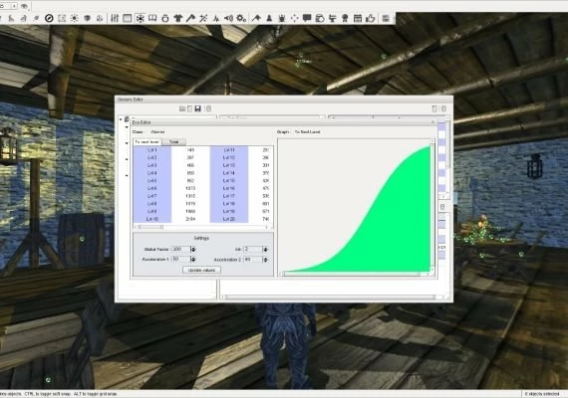Image resolution: width=568 pixels, height=398 pixels.
Task: Click the Global Factor spinner arrows
Action: [x=193, y=250]
